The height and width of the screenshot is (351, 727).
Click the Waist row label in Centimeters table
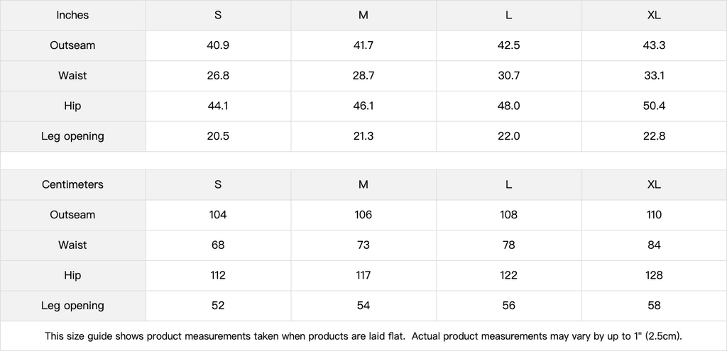tap(72, 245)
